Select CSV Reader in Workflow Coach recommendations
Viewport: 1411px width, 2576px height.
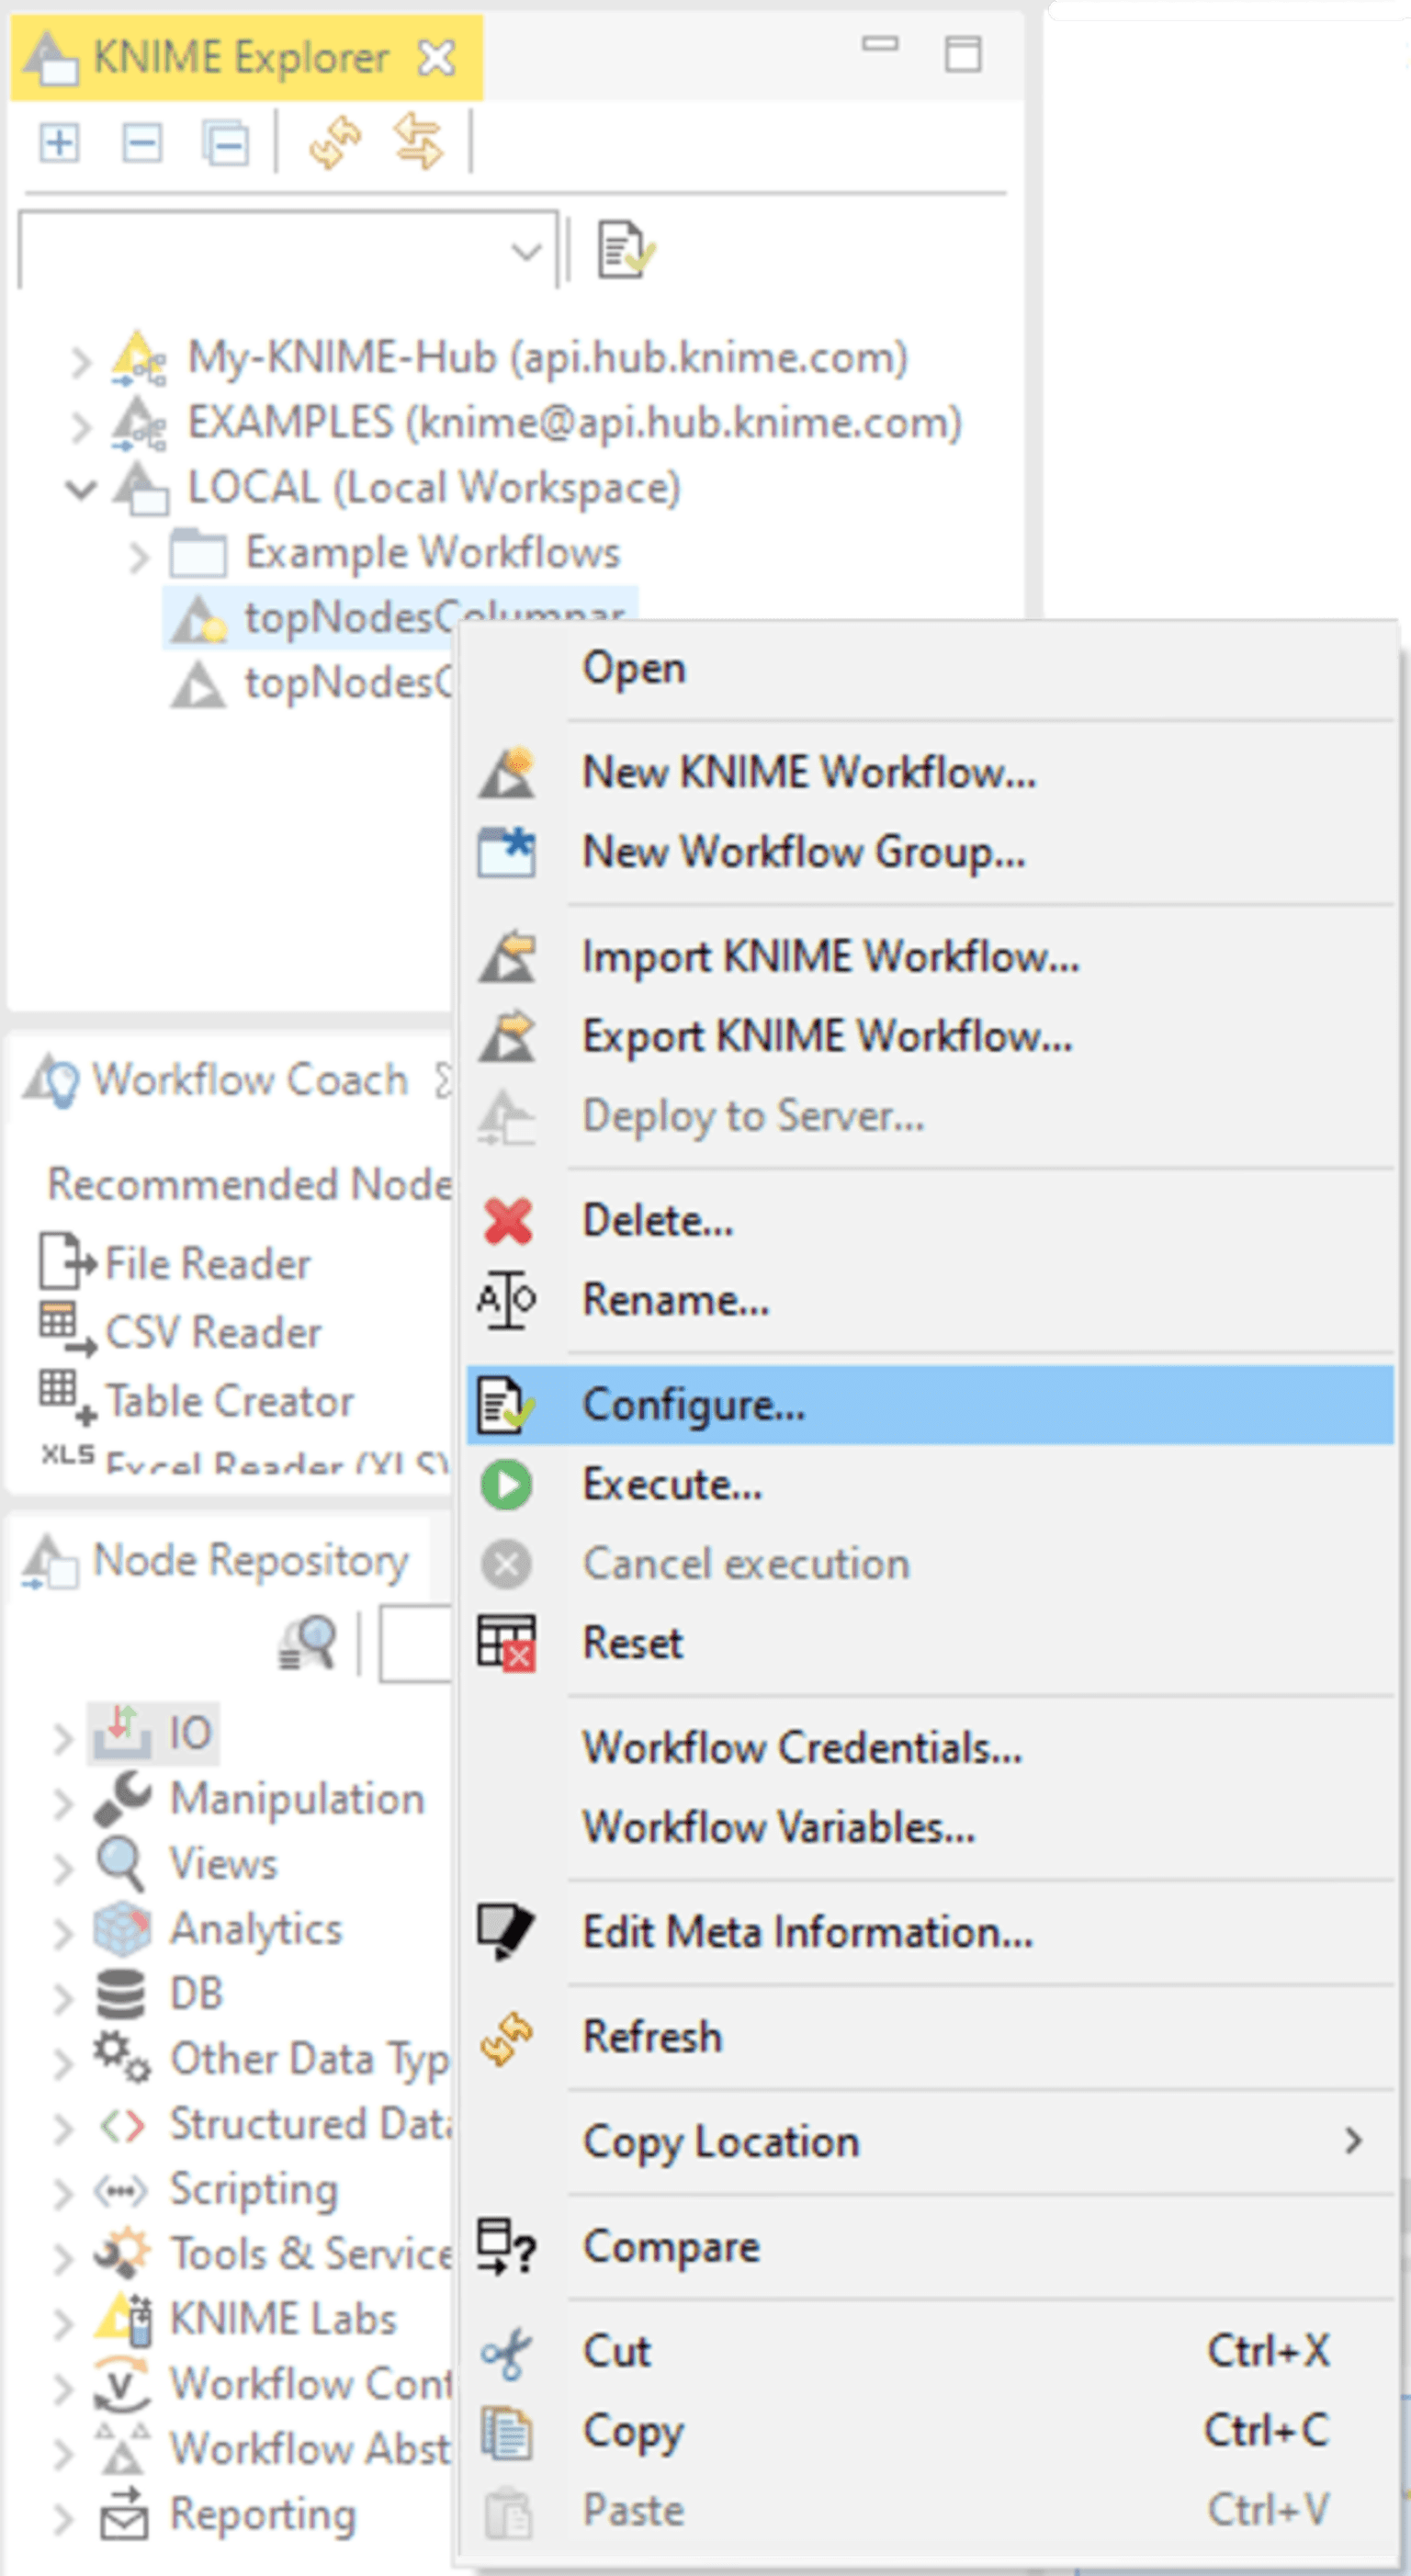(x=213, y=1333)
